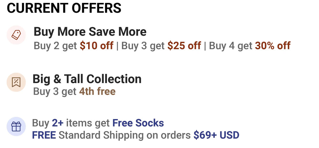This screenshot has width=319, height=148.
Task: Click the "$25 off" discount text
Action: click(x=184, y=46)
